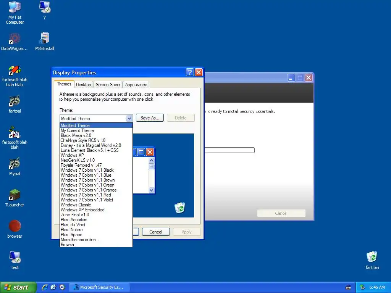Click the Save As button
The image size is (391, 293).
150,118
